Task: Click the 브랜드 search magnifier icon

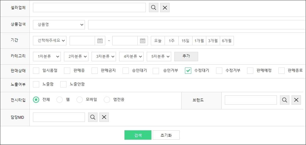Action: tap(285, 100)
